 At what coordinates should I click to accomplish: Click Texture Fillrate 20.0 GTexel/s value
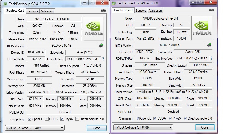[x=90, y=72]
